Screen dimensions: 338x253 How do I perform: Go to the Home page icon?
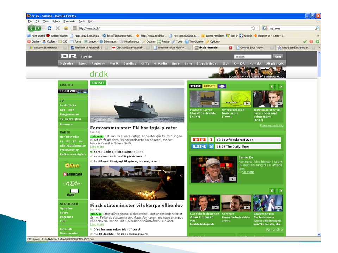[66, 28]
